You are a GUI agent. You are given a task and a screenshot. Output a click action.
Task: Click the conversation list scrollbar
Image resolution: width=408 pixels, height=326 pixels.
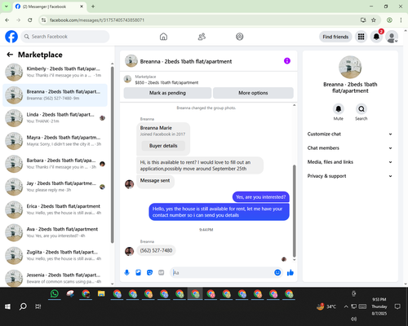pos(112,155)
